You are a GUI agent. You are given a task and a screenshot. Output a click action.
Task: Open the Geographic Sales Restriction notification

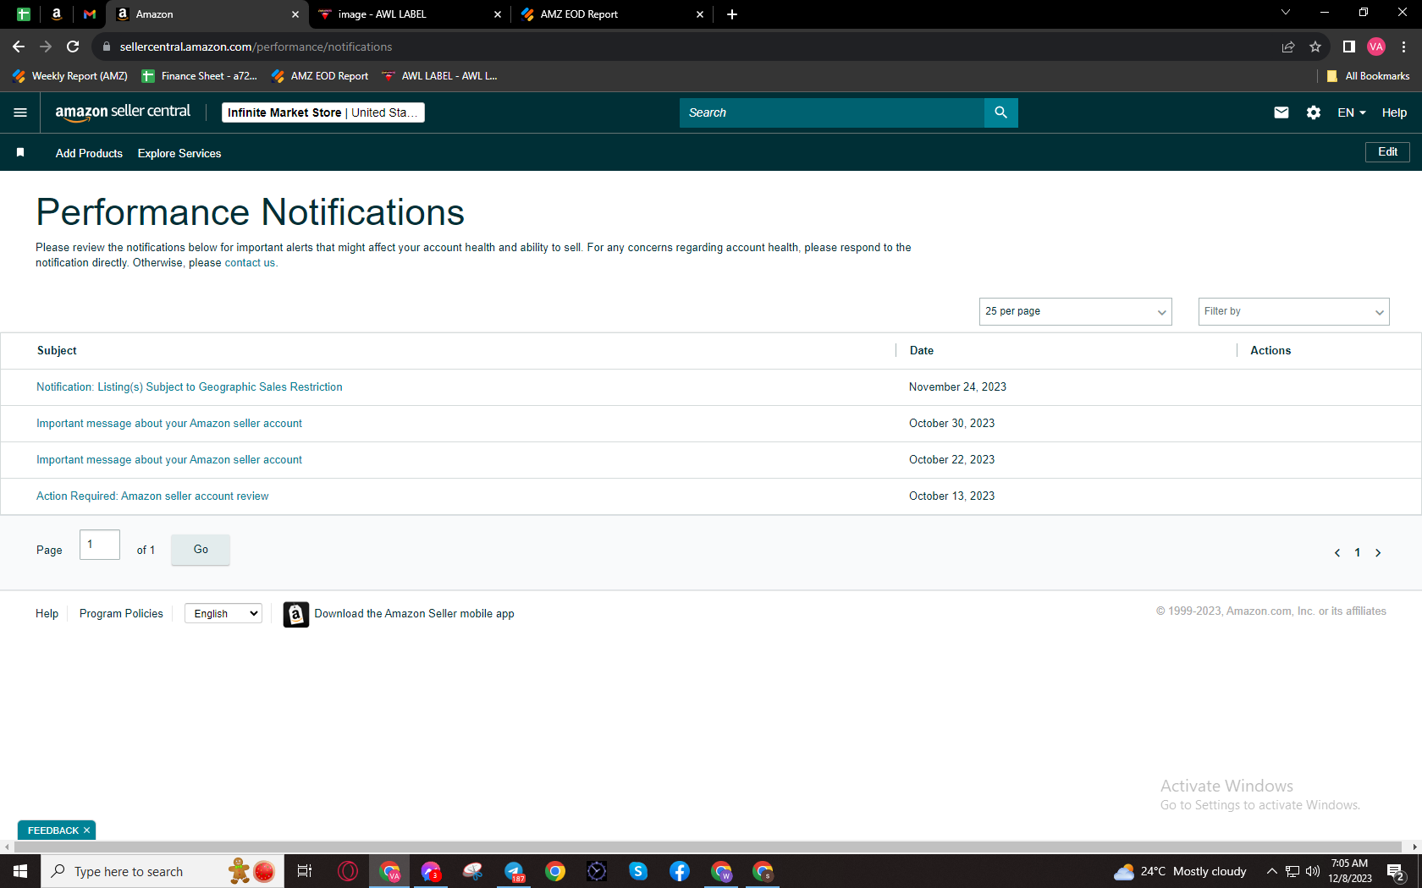click(x=190, y=387)
